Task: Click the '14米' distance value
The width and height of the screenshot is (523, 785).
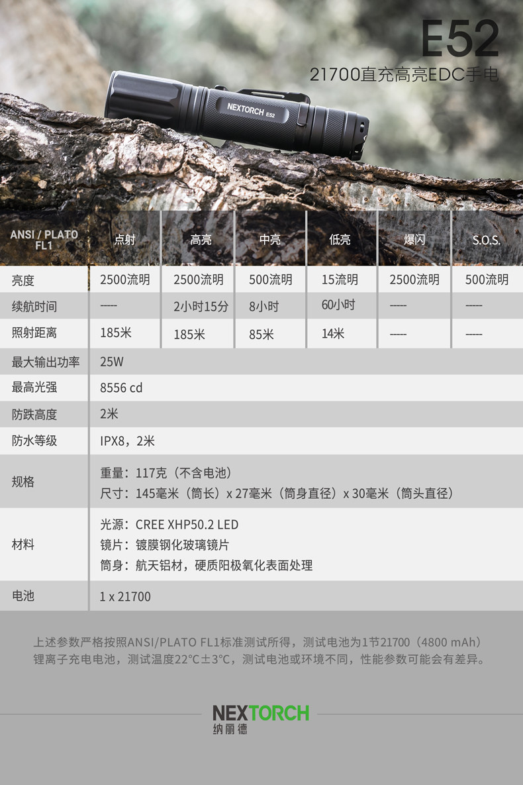Action: [333, 333]
